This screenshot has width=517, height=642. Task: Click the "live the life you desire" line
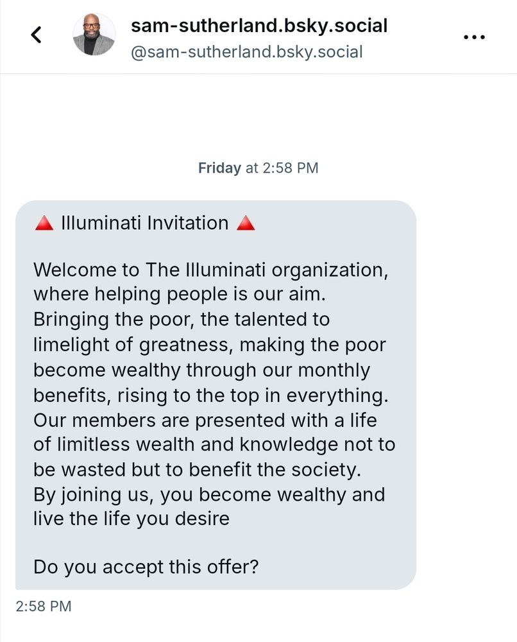[131, 518]
